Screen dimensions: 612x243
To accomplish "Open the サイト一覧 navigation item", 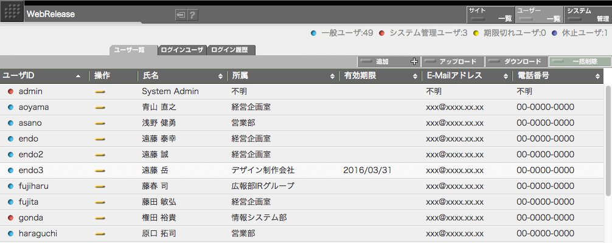I will click(x=490, y=15).
